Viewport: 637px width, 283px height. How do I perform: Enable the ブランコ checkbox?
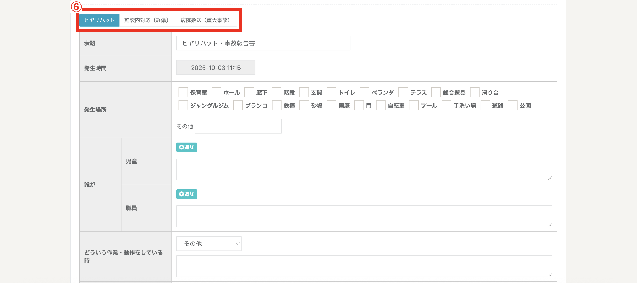(x=238, y=105)
